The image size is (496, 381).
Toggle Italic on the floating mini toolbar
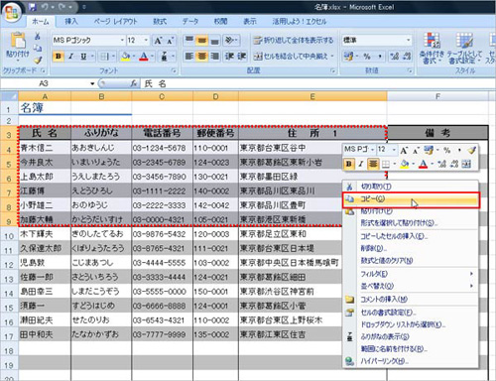[361, 164]
